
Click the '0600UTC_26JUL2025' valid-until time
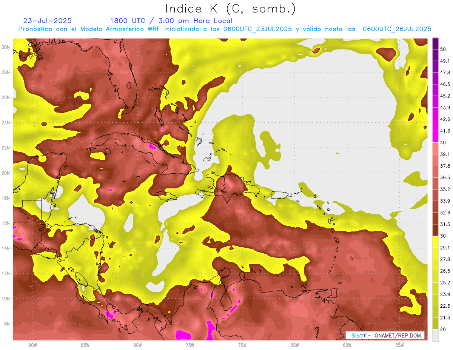pyautogui.click(x=397, y=29)
